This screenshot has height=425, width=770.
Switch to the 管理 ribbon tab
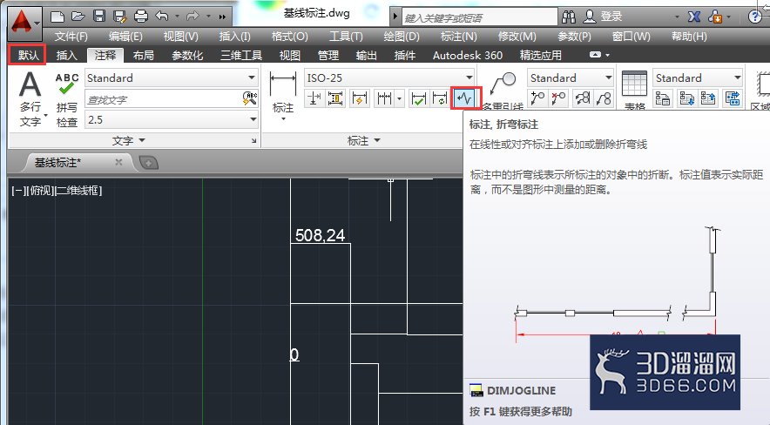328,55
